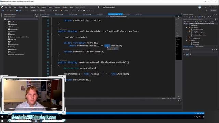Click the Visual Studio logo icon
The height and width of the screenshot is (123, 219).
(x=2, y=7)
